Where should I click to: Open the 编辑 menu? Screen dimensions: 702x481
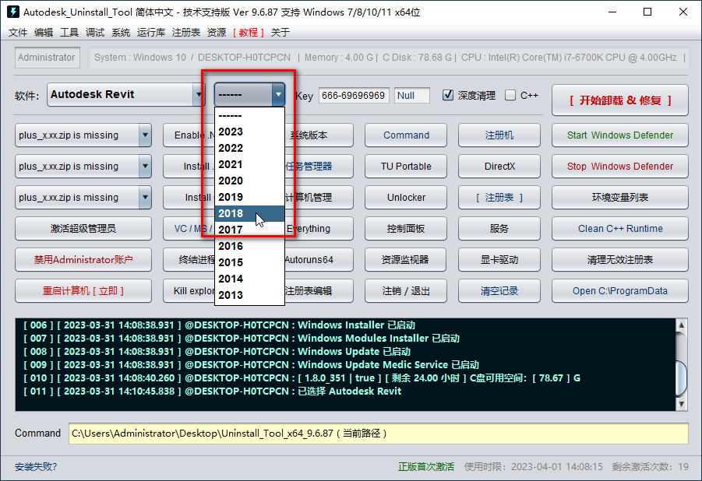pyautogui.click(x=44, y=32)
